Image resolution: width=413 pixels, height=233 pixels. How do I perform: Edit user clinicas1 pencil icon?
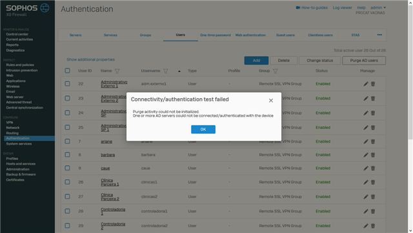pyautogui.click(x=366, y=182)
